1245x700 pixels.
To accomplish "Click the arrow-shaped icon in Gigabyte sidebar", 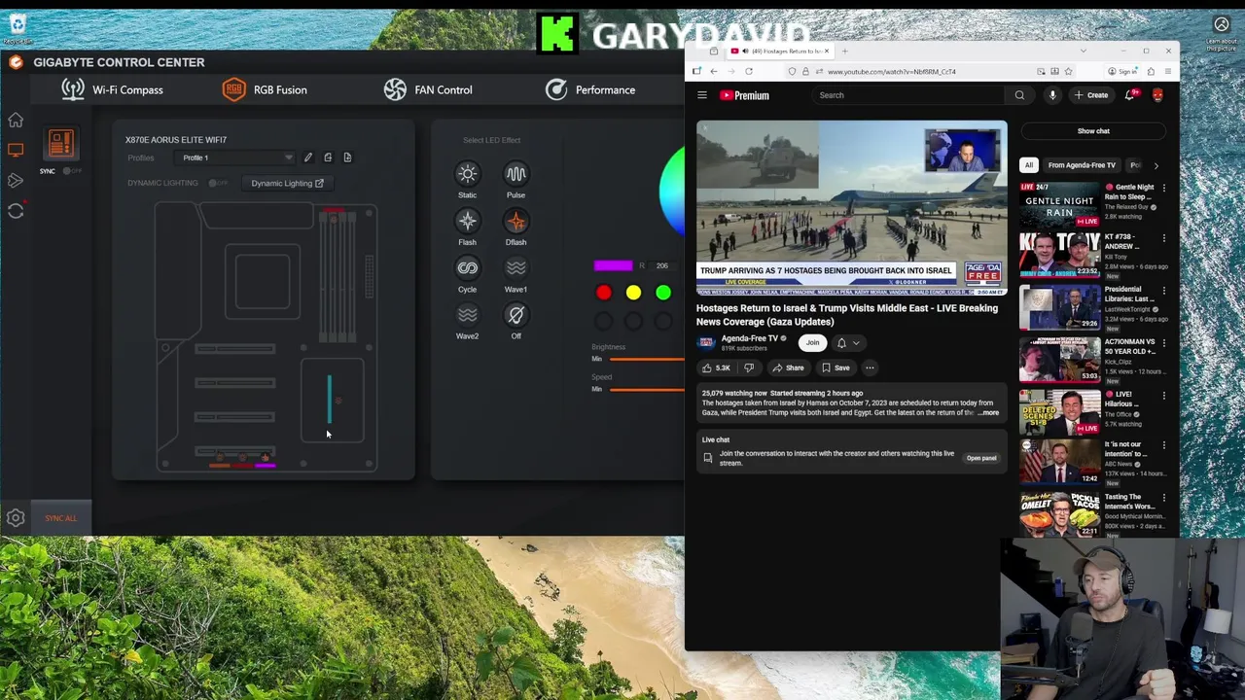I will (x=16, y=181).
